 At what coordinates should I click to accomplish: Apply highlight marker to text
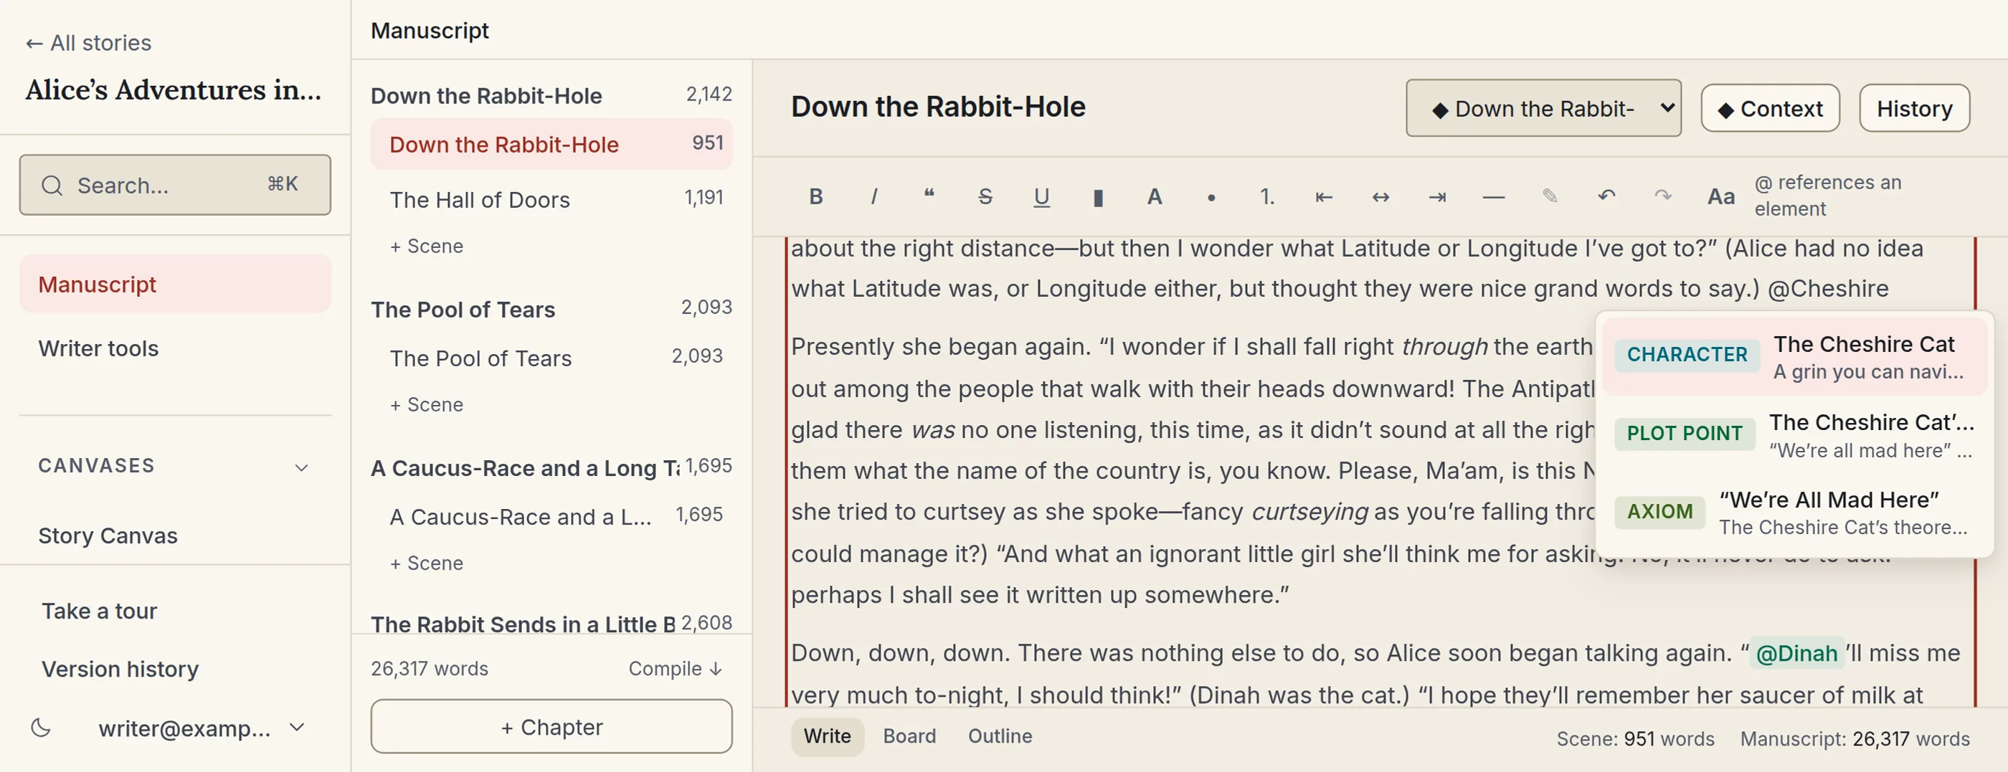pos(1097,196)
